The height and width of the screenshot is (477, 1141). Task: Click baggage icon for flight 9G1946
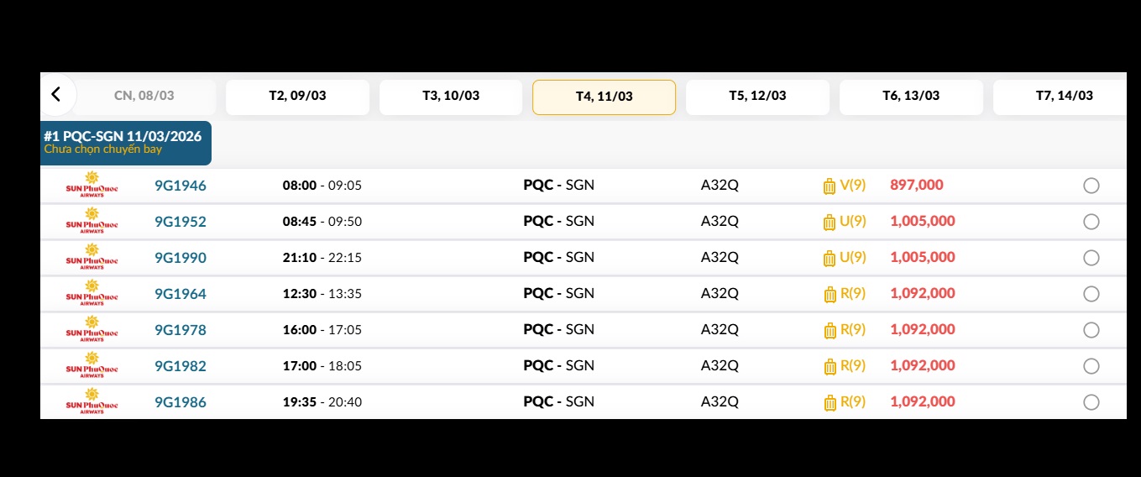(830, 186)
